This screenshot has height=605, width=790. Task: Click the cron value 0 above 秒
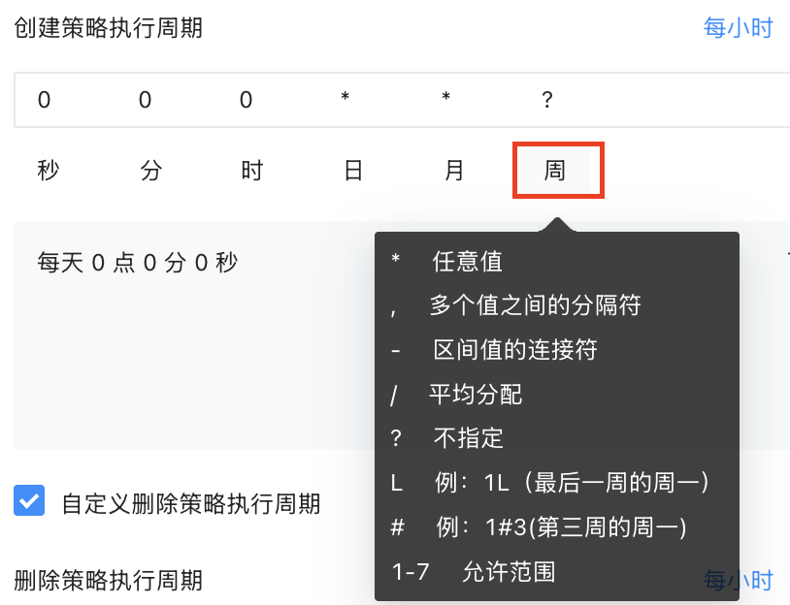pyautogui.click(x=45, y=100)
